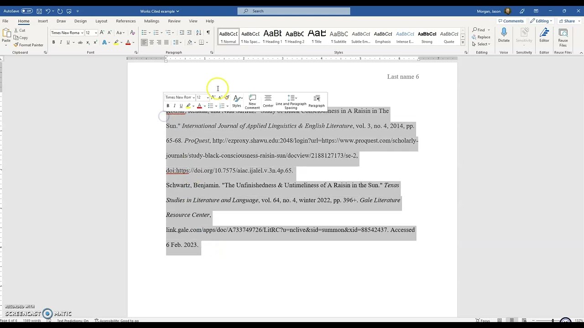Decrease font size in ribbon
This screenshot has width=584, height=328.
[x=109, y=33]
